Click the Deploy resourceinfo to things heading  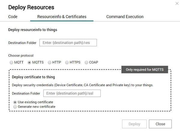click(x=32, y=30)
